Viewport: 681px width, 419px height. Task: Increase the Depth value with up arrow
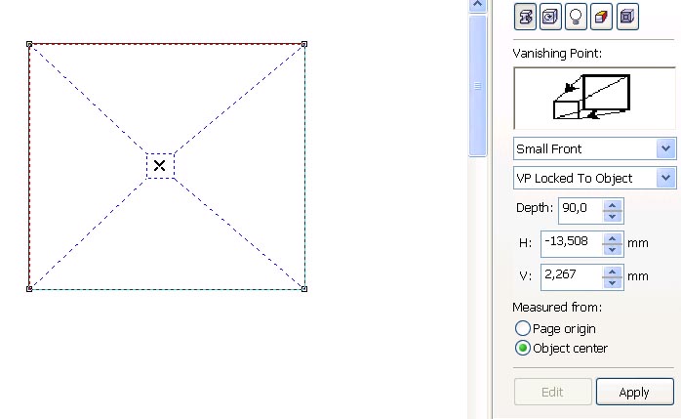tap(613, 205)
